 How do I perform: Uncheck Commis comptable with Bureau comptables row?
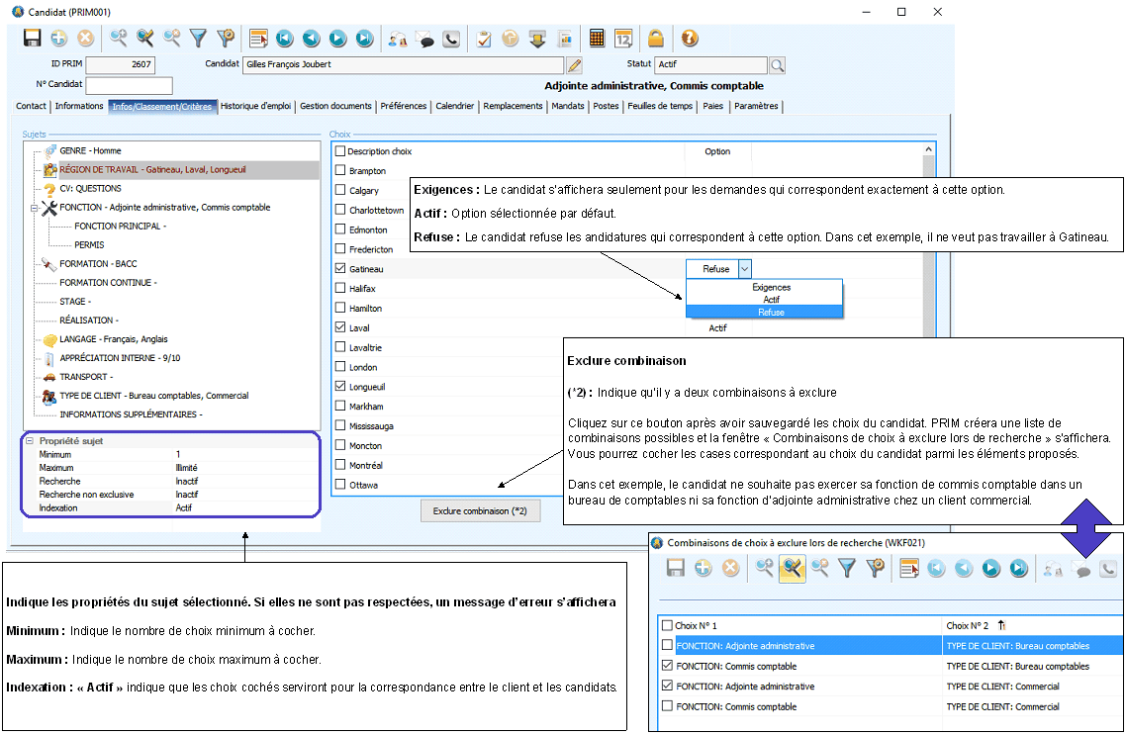point(667,667)
